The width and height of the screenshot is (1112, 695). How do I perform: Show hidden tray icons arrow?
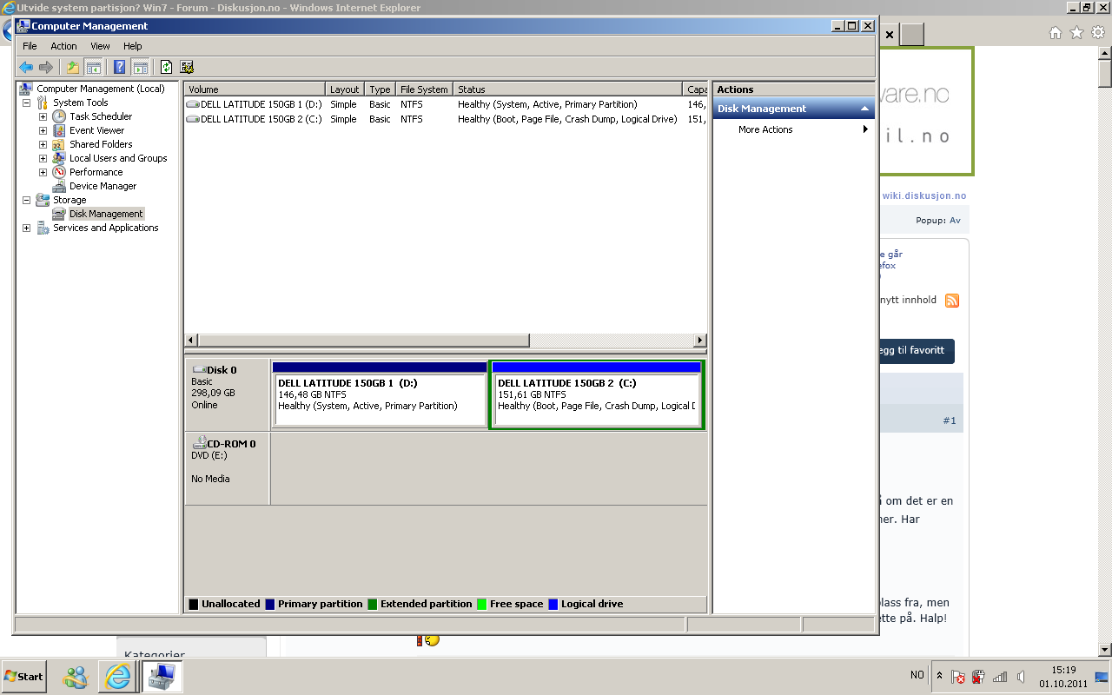coord(939,675)
